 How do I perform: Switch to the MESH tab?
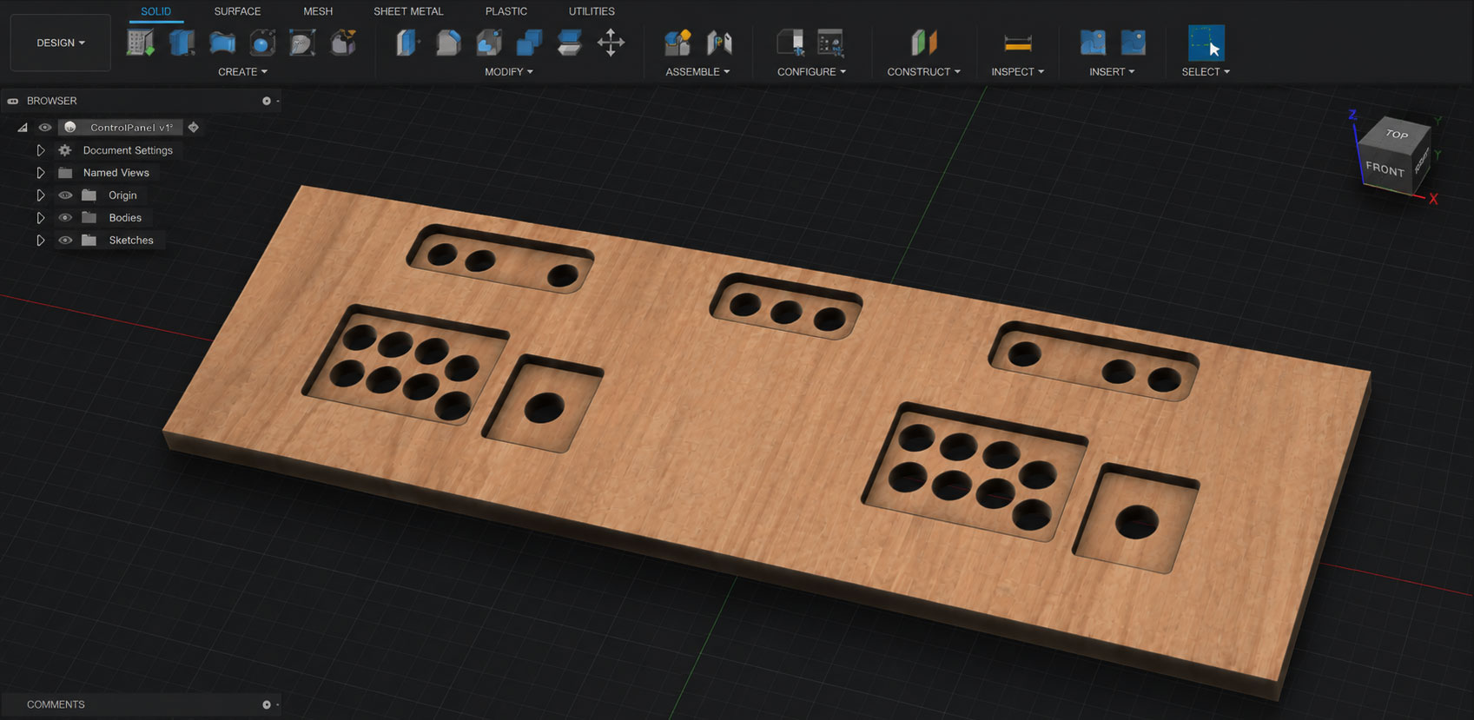point(318,11)
